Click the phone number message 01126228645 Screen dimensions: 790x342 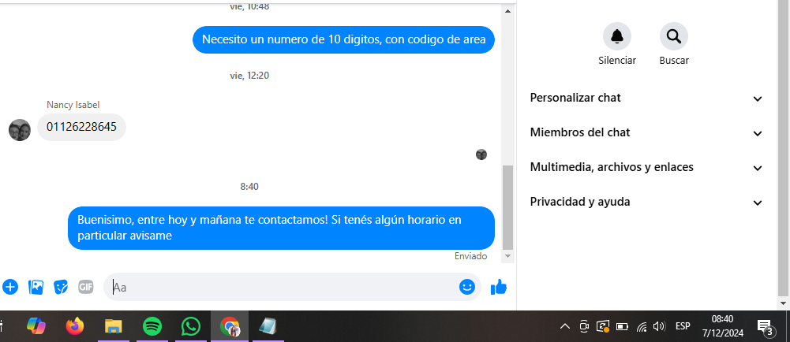(81, 127)
